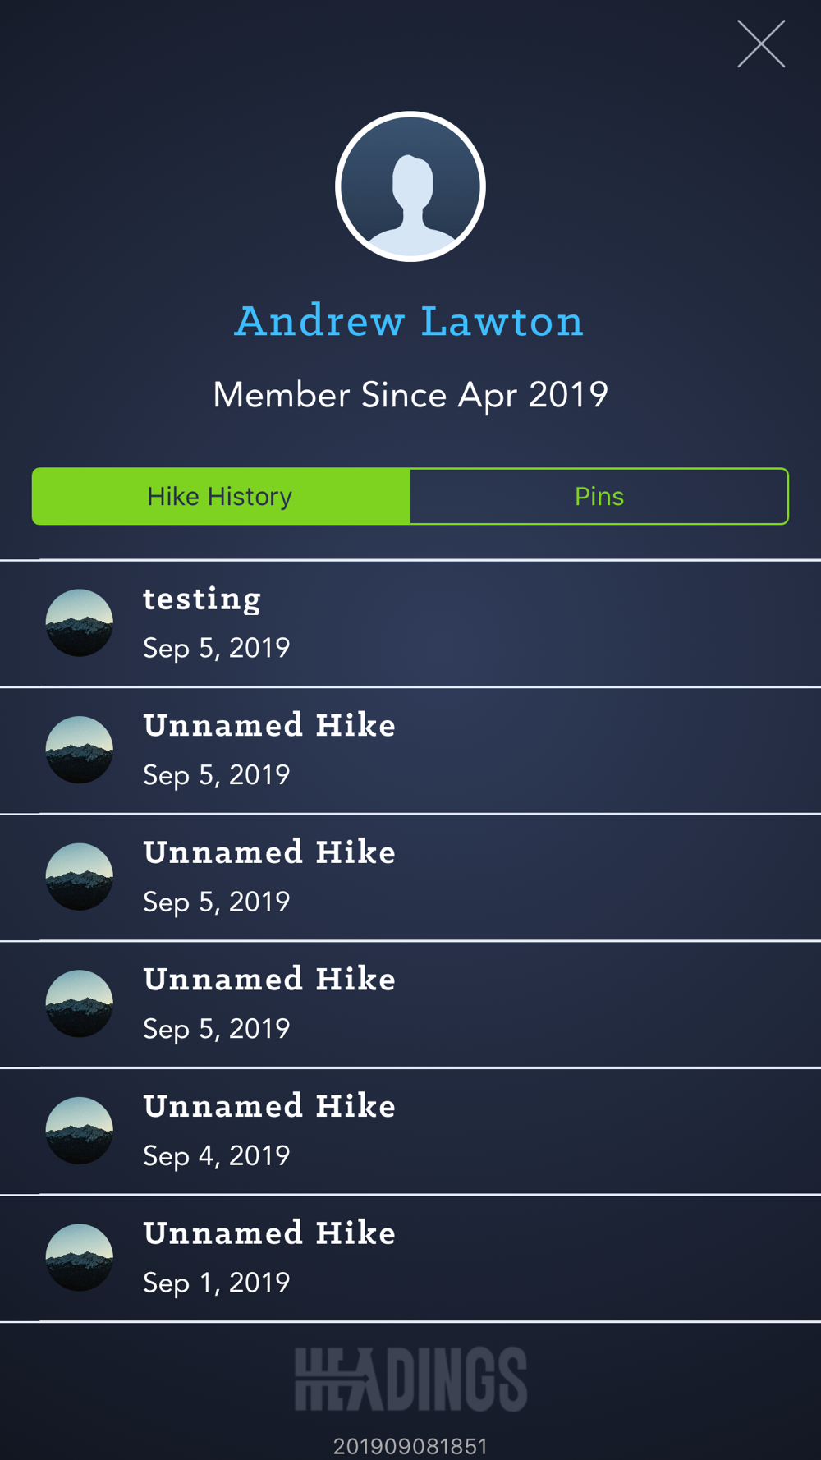Open the Pins tab

point(599,496)
